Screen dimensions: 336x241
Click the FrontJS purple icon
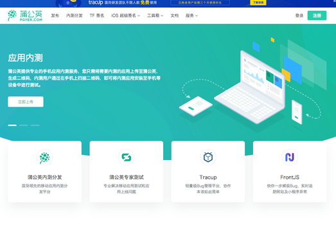click(x=290, y=157)
